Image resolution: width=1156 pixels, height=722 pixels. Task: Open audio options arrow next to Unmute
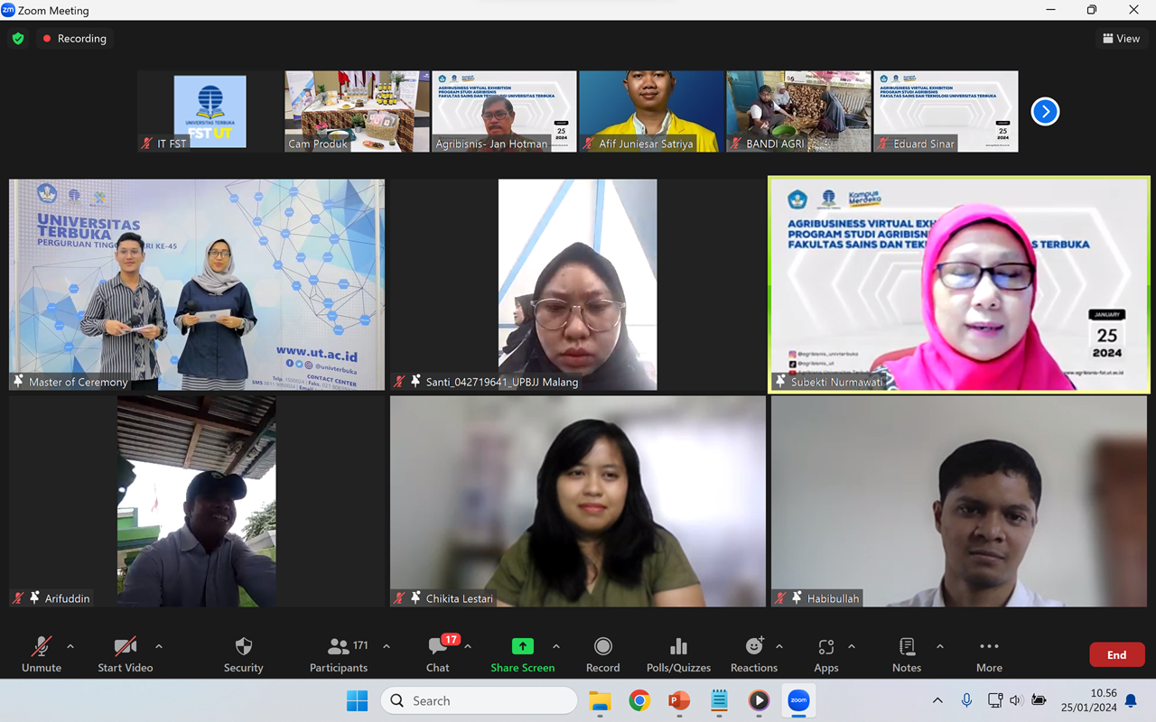coord(70,646)
